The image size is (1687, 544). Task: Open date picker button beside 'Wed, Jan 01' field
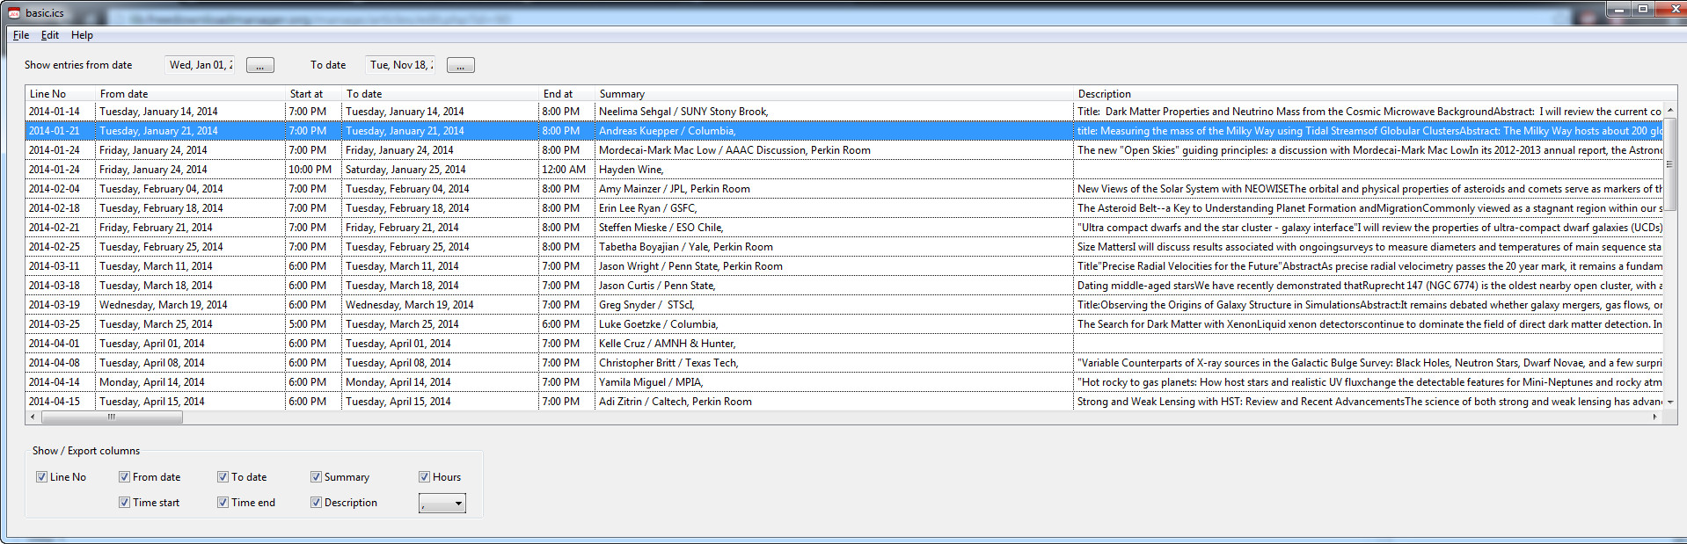(x=260, y=65)
